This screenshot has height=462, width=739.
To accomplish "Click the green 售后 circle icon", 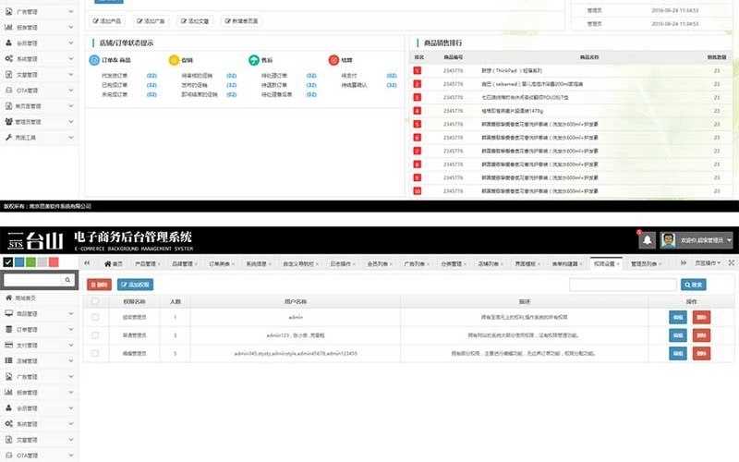I will (254, 60).
